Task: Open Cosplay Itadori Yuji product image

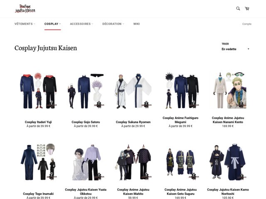Action: pos(38,90)
